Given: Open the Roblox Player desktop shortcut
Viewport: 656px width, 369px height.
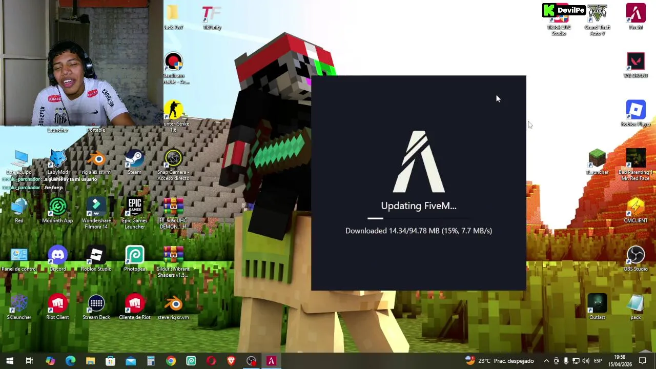Looking at the screenshot, I should click(635, 114).
